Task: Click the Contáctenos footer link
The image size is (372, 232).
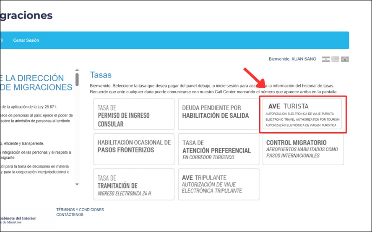Action: tap(70, 215)
